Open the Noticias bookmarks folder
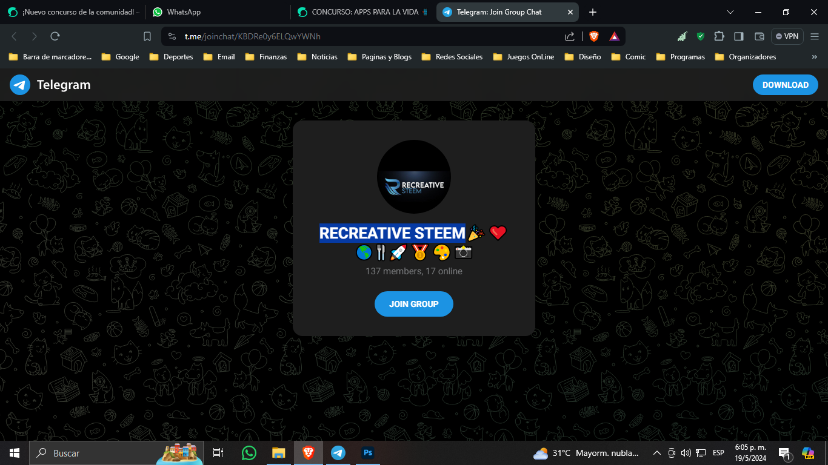Image resolution: width=828 pixels, height=465 pixels. tap(318, 57)
